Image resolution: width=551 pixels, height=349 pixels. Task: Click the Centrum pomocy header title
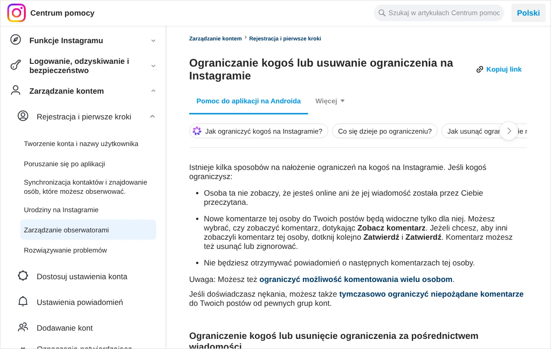pyautogui.click(x=62, y=13)
